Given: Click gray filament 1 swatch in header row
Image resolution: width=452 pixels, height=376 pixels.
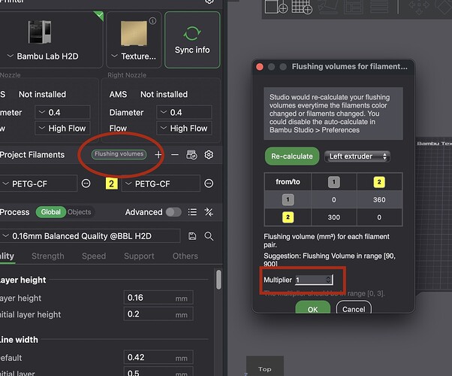Looking at the screenshot, I should click(x=334, y=182).
